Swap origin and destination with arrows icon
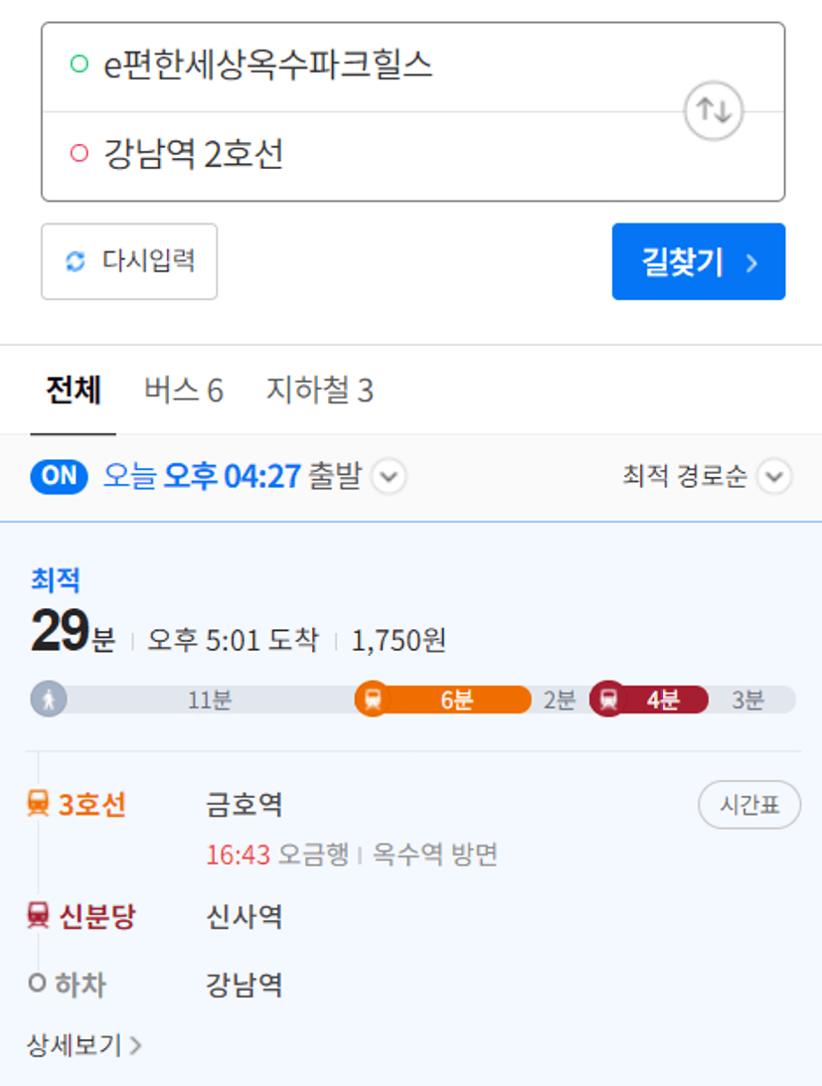This screenshot has height=1086, width=822. pyautogui.click(x=714, y=111)
